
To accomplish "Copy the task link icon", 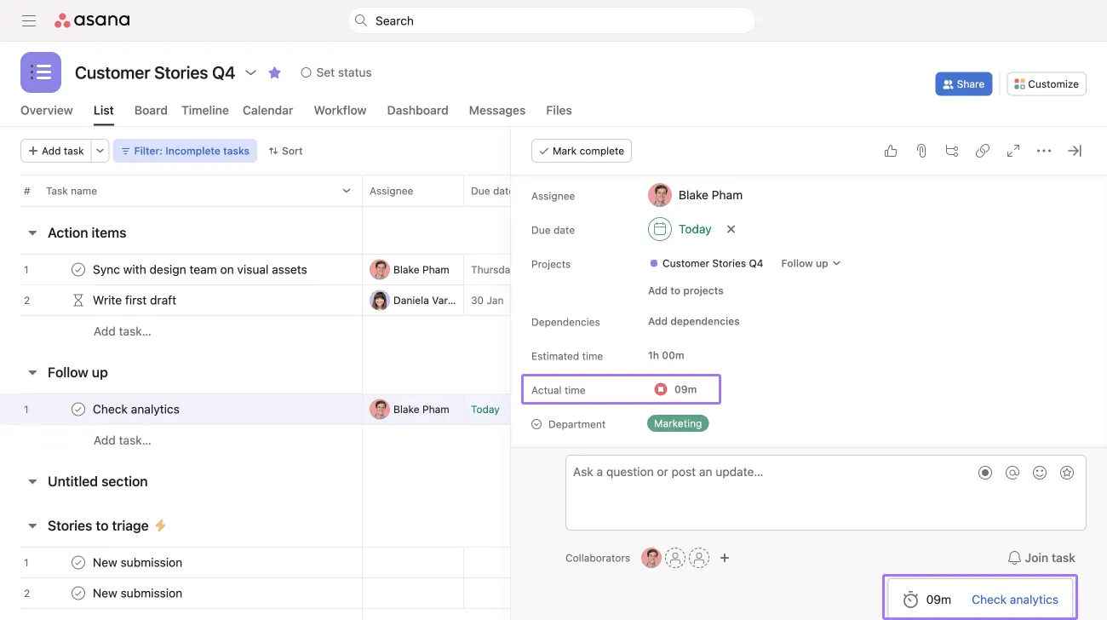I will pos(982,151).
